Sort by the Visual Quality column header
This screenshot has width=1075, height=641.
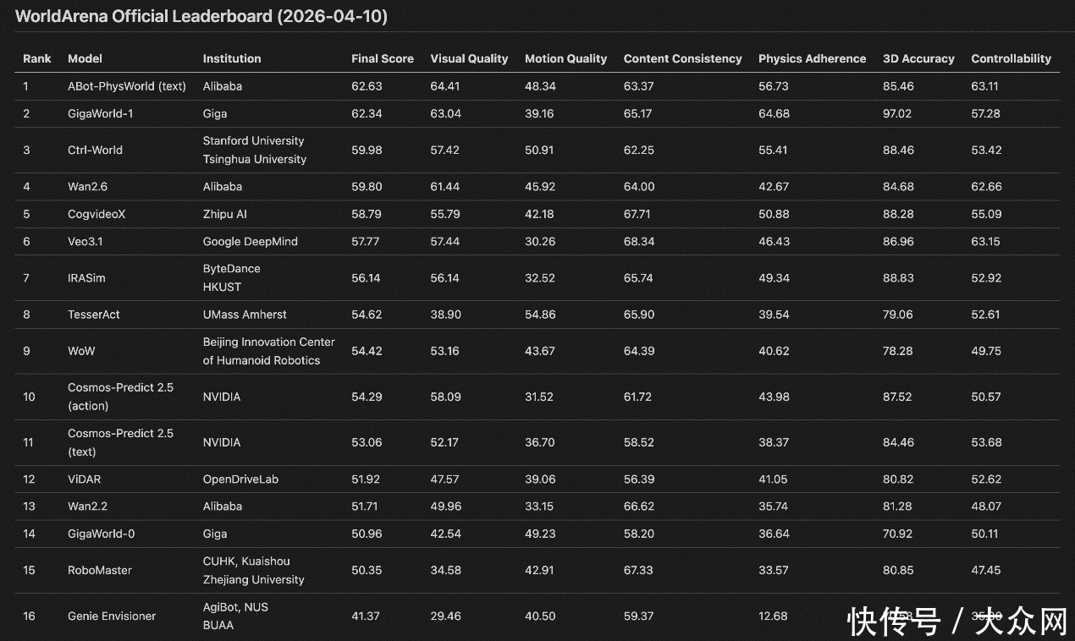(x=469, y=58)
